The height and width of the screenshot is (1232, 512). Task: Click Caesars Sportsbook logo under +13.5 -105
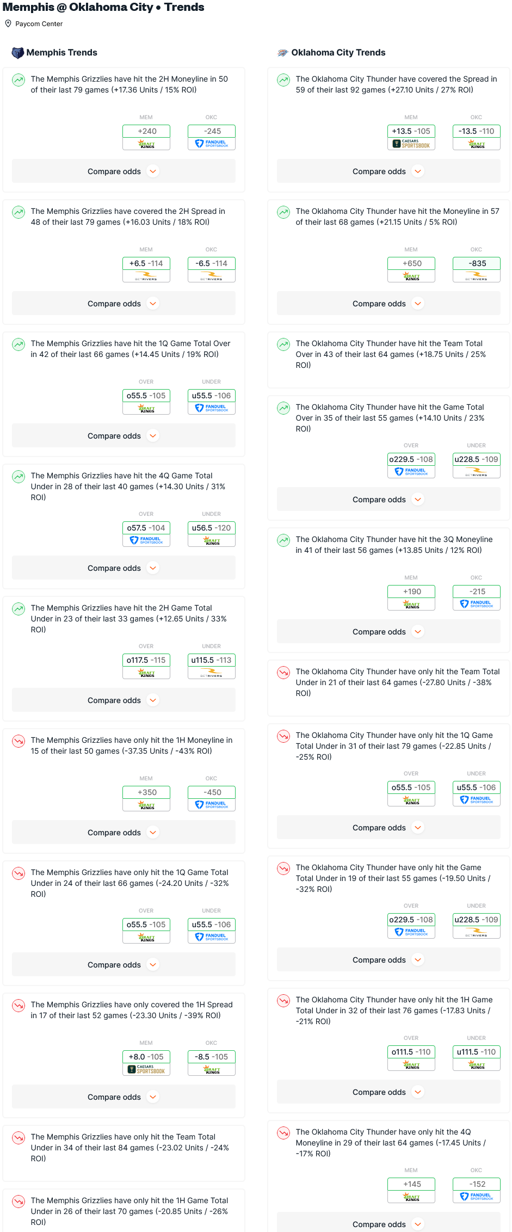411,144
